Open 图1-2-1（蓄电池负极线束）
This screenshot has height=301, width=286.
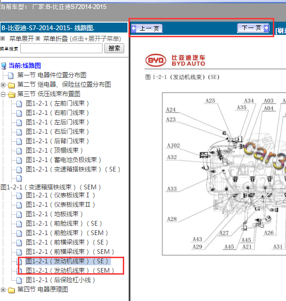(64, 160)
